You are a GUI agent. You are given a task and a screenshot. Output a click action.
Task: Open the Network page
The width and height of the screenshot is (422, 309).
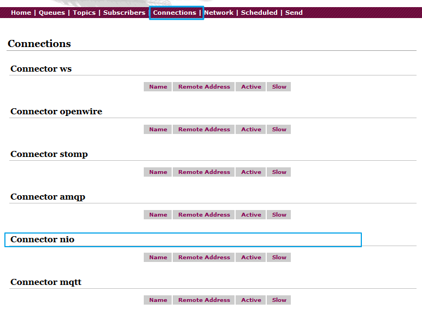click(x=219, y=13)
